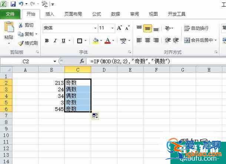Toggle Bold formatting
Screen dimensions: 226x164
(47, 41)
